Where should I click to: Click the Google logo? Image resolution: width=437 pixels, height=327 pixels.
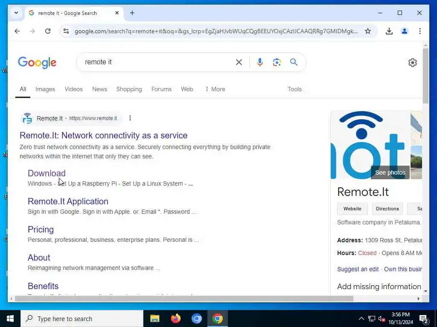tap(37, 63)
